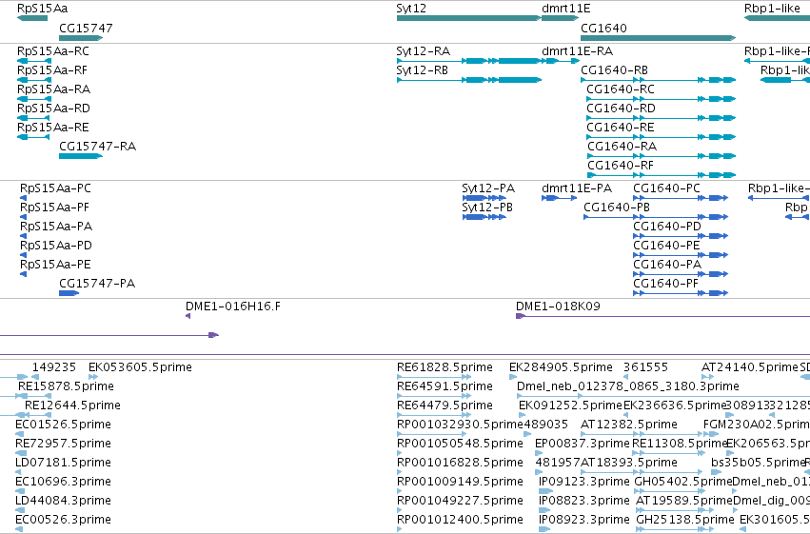810x534 pixels.
Task: Select EST RE15878.5prime
Action: pos(34,396)
